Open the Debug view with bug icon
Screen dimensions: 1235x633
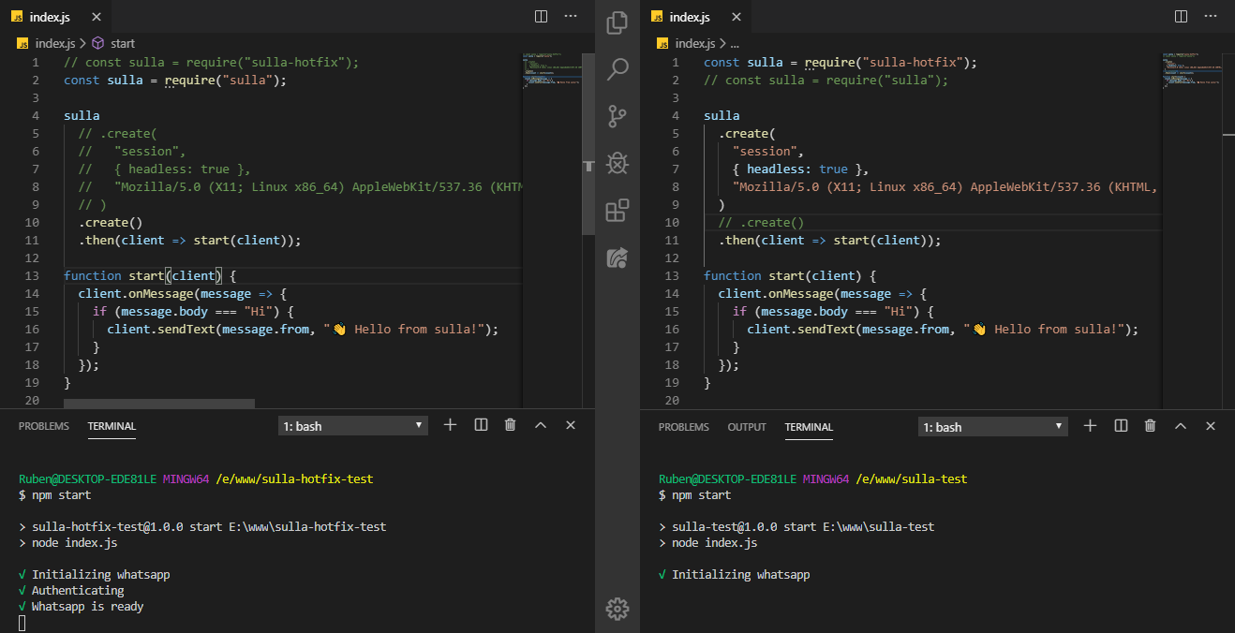click(x=617, y=163)
